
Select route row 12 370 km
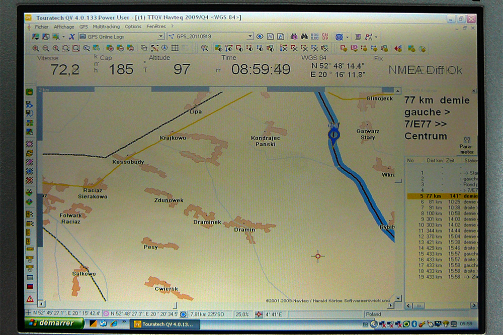442,237
